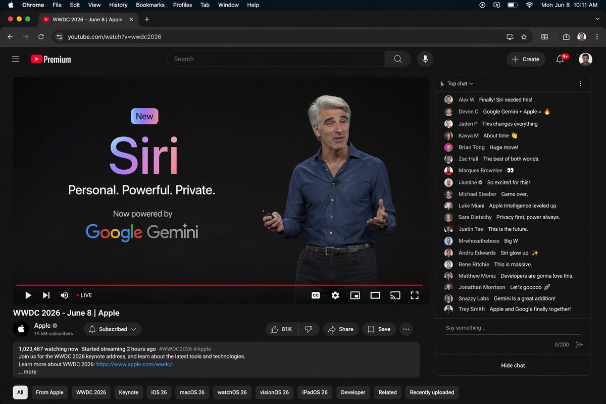The image size is (606, 404).
Task: Focus the YouTube search field
Action: (276, 59)
